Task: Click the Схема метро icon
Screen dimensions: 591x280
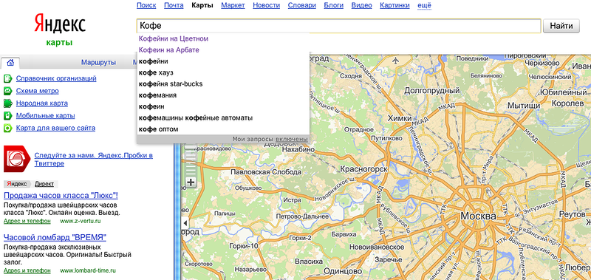Action: (x=8, y=91)
